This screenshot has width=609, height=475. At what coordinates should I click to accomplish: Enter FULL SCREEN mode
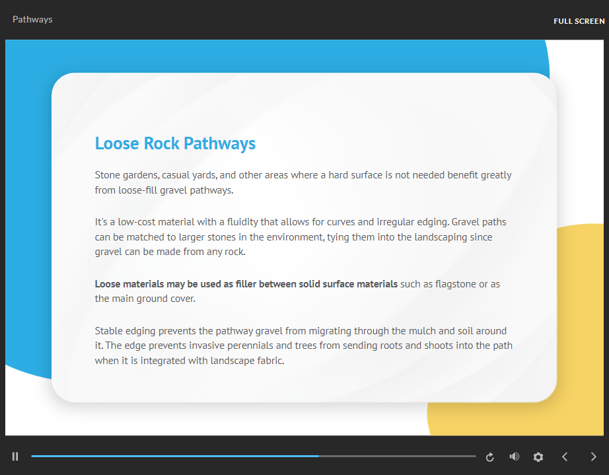click(x=579, y=21)
